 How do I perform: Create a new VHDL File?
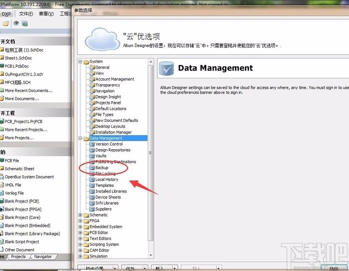13,185
